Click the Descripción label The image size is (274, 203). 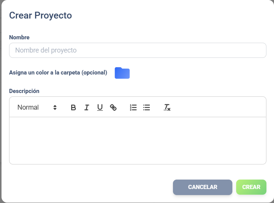click(24, 91)
